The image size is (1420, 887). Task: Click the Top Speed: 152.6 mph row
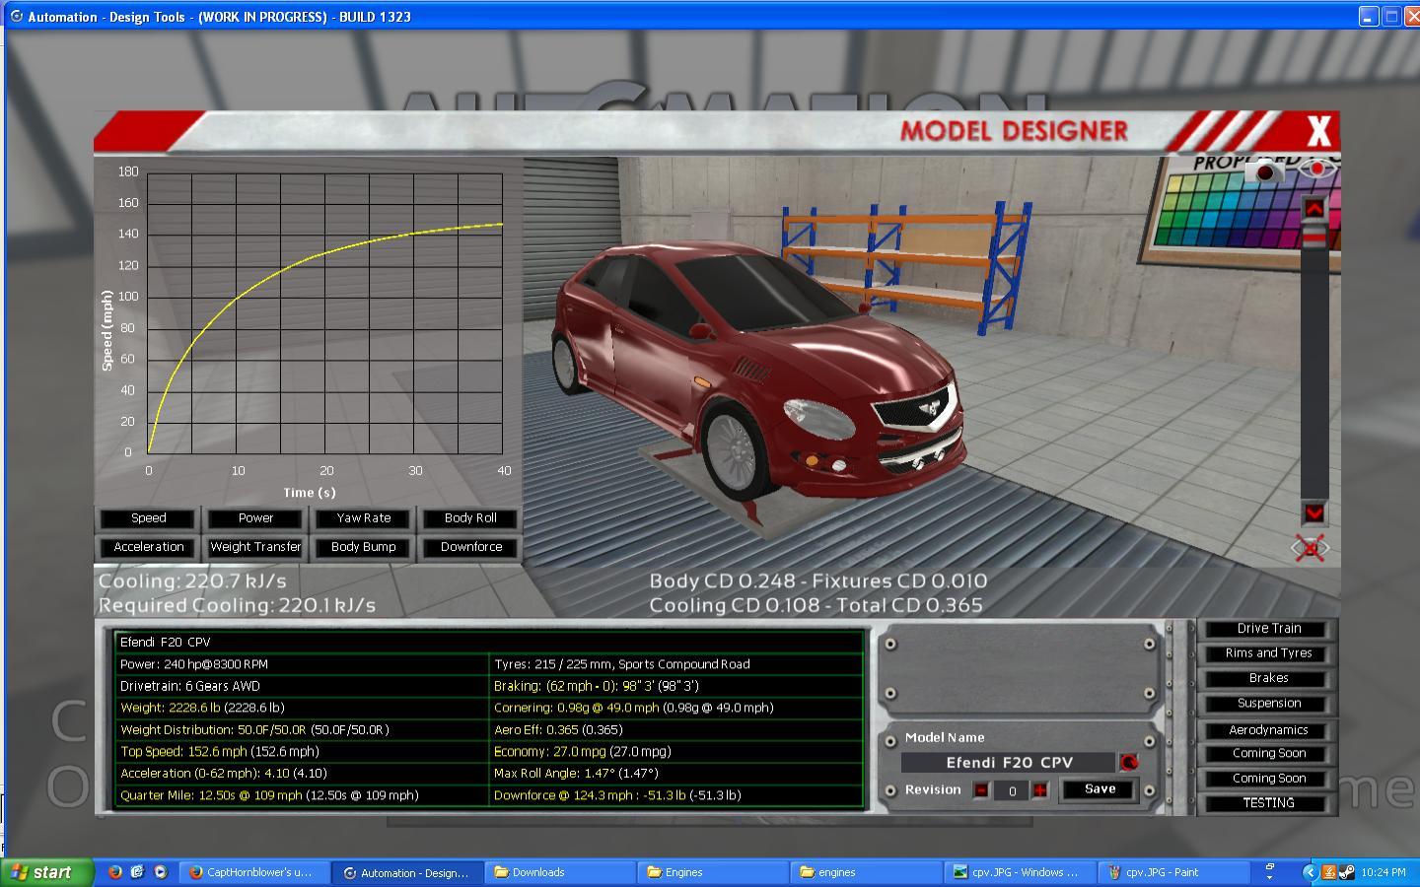(302, 751)
